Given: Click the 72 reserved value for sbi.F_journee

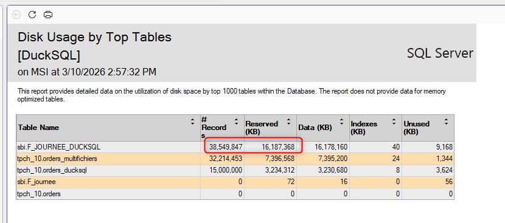Looking at the screenshot, I should pyautogui.click(x=291, y=182).
